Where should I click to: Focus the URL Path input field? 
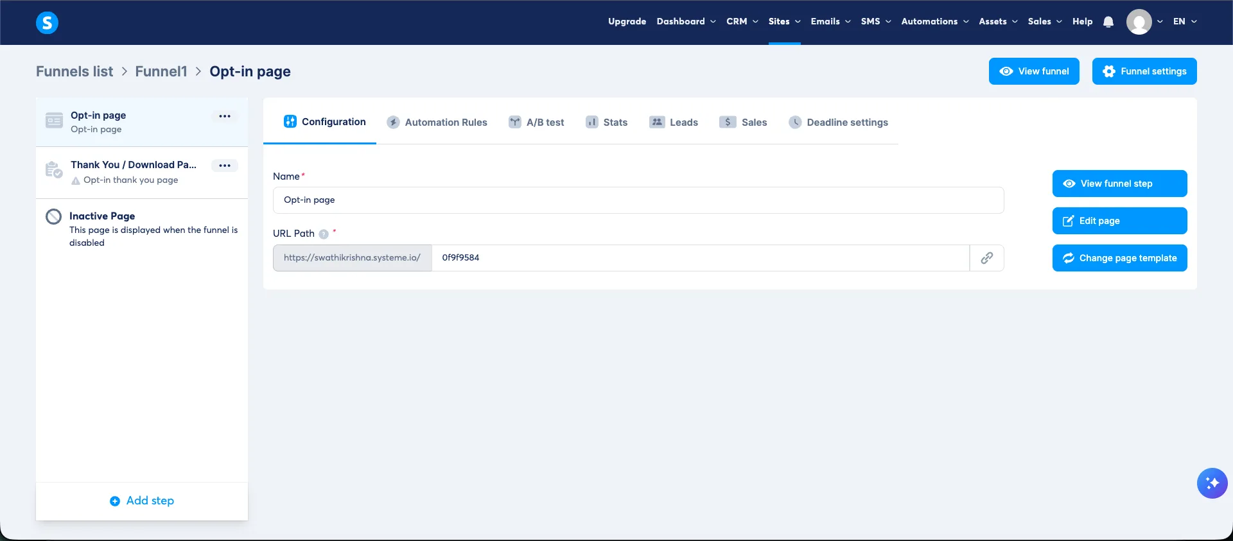(701, 258)
